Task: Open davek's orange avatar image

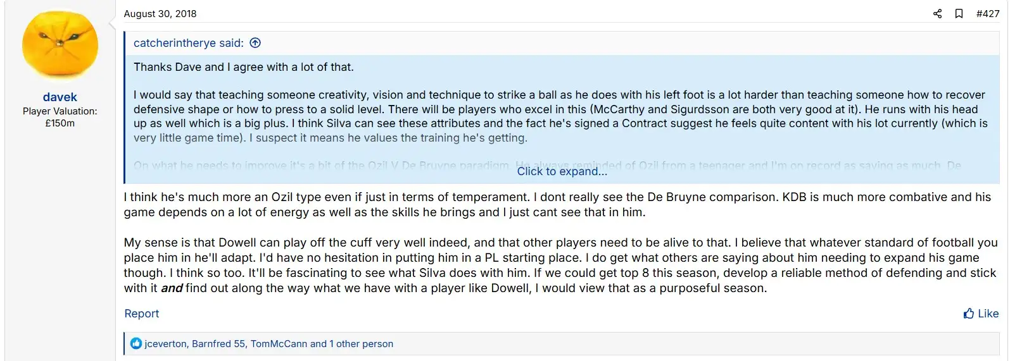Action: 60,46
